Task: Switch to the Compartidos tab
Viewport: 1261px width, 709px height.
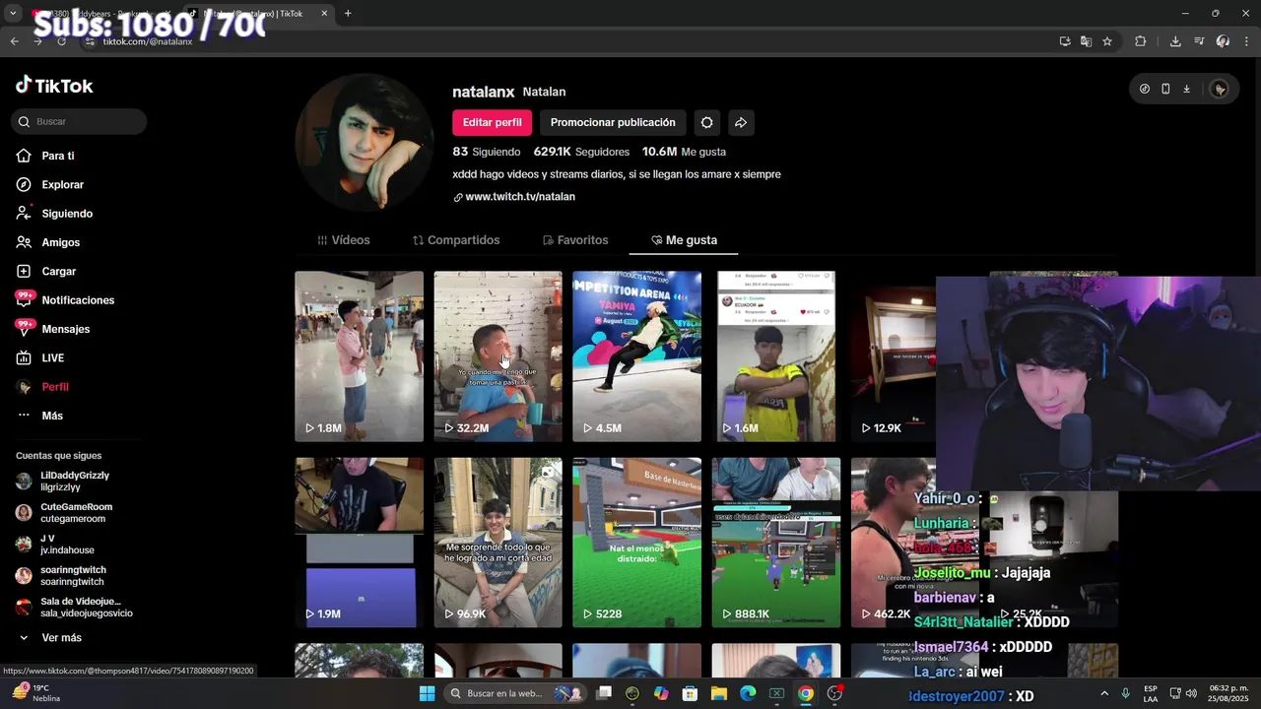Action: [x=456, y=240]
